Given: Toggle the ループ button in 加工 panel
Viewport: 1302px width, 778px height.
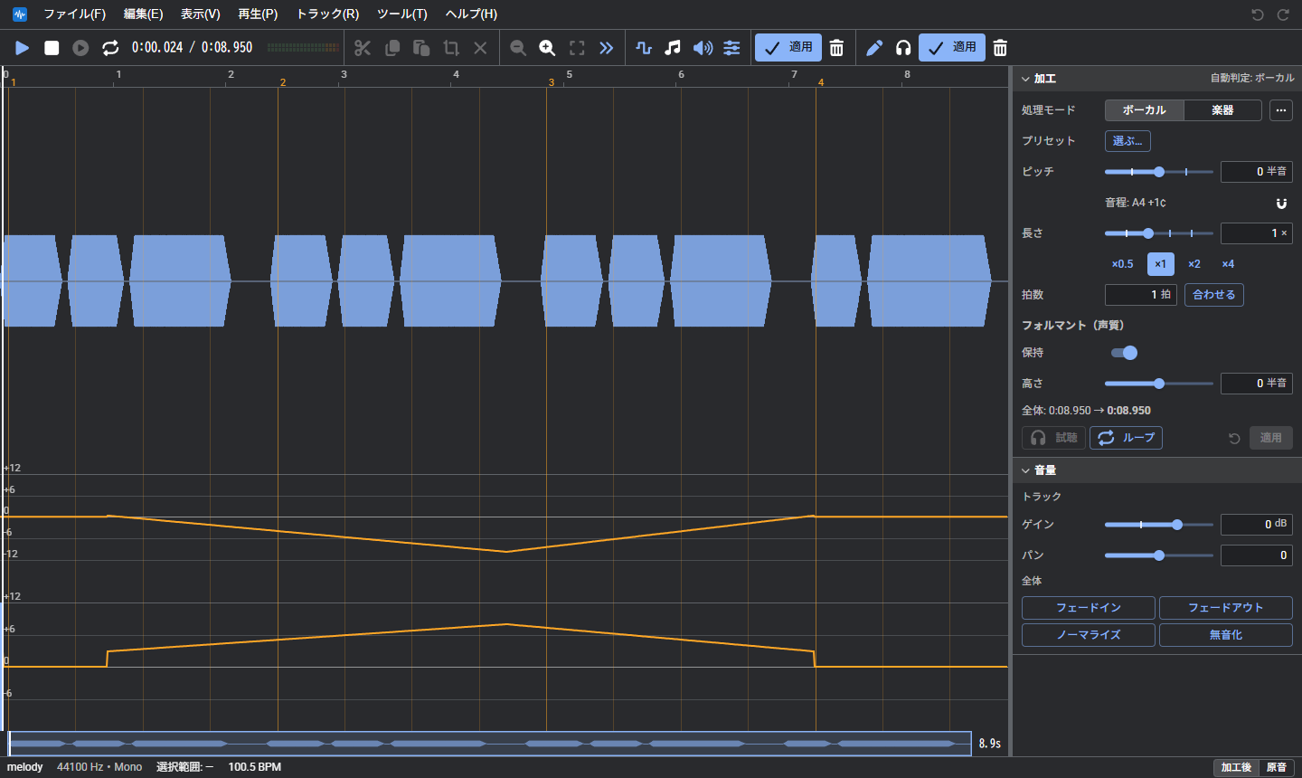Looking at the screenshot, I should click(x=1126, y=438).
